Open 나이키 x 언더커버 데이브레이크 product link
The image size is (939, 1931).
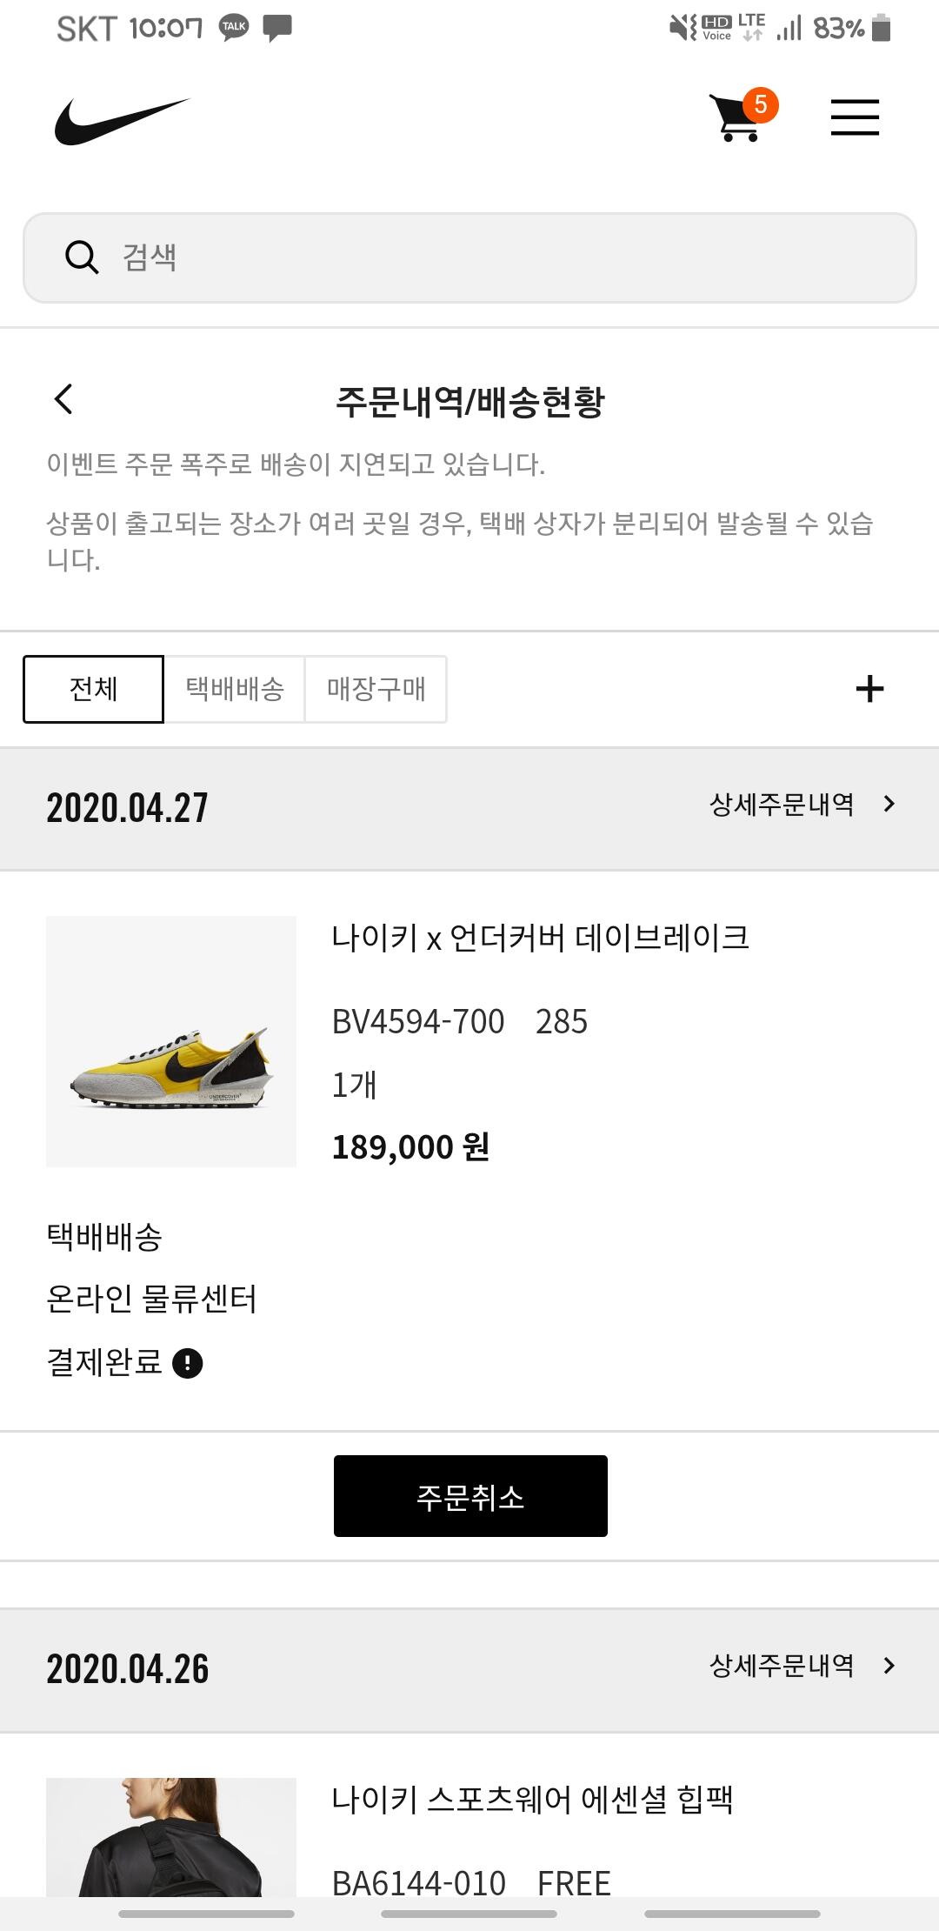pos(540,938)
